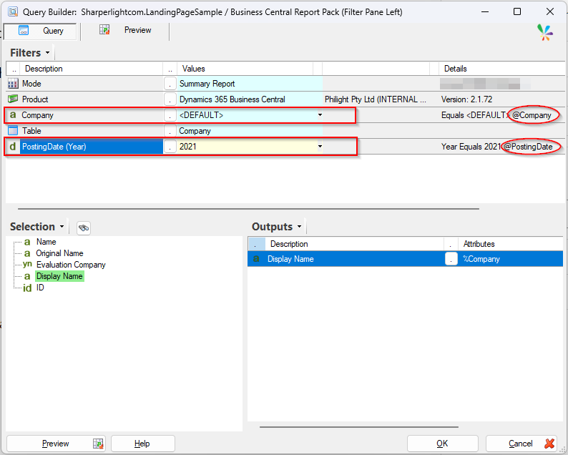The height and width of the screenshot is (455, 568).
Task: Open the Selection dropdown menu
Action: click(x=62, y=226)
